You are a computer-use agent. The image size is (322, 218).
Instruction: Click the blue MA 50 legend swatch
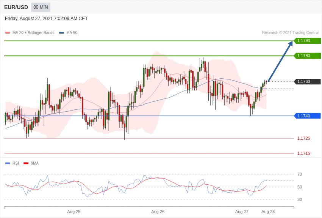[x=61, y=33]
